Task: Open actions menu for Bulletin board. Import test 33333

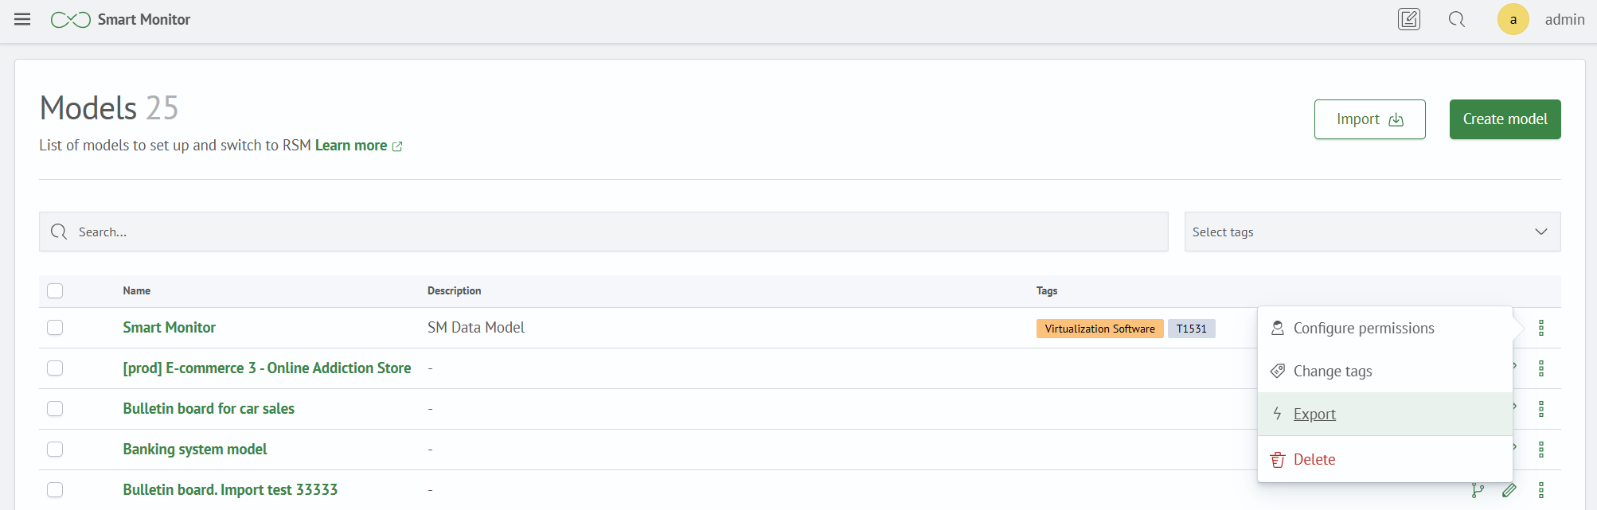Action: tap(1541, 490)
